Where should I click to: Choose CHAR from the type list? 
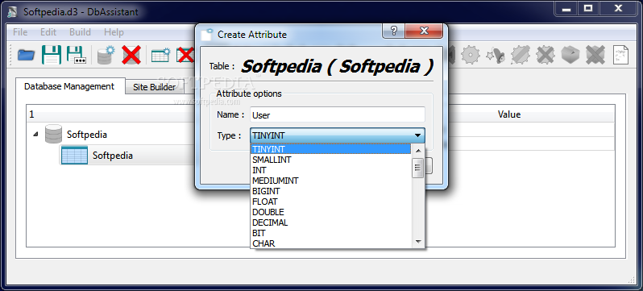tap(330, 243)
